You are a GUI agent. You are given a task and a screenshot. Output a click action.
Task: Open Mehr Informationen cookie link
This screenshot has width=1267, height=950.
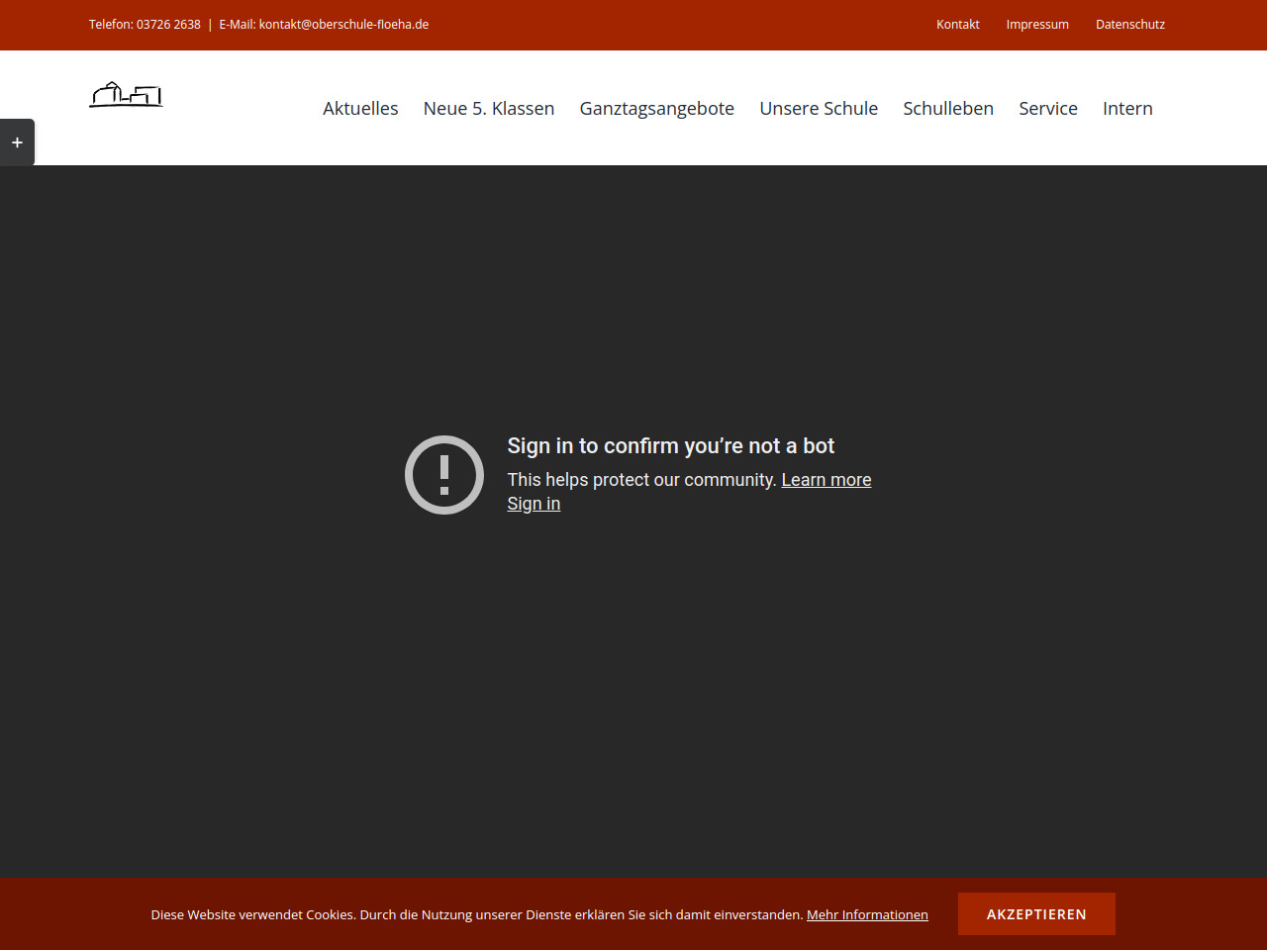[x=867, y=914]
